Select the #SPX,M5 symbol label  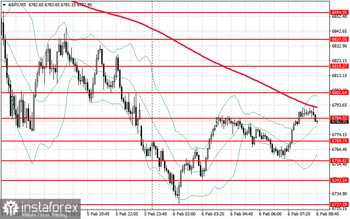pos(17,4)
